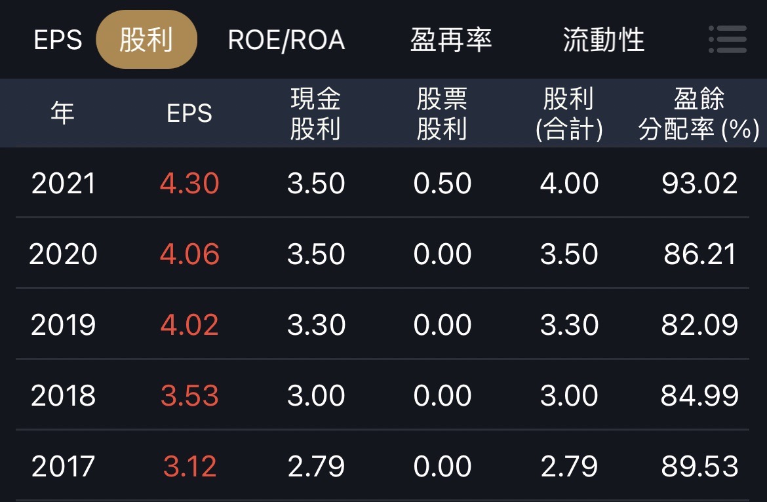The width and height of the screenshot is (767, 502).
Task: Select the 2017 row year cell
Action: point(63,467)
